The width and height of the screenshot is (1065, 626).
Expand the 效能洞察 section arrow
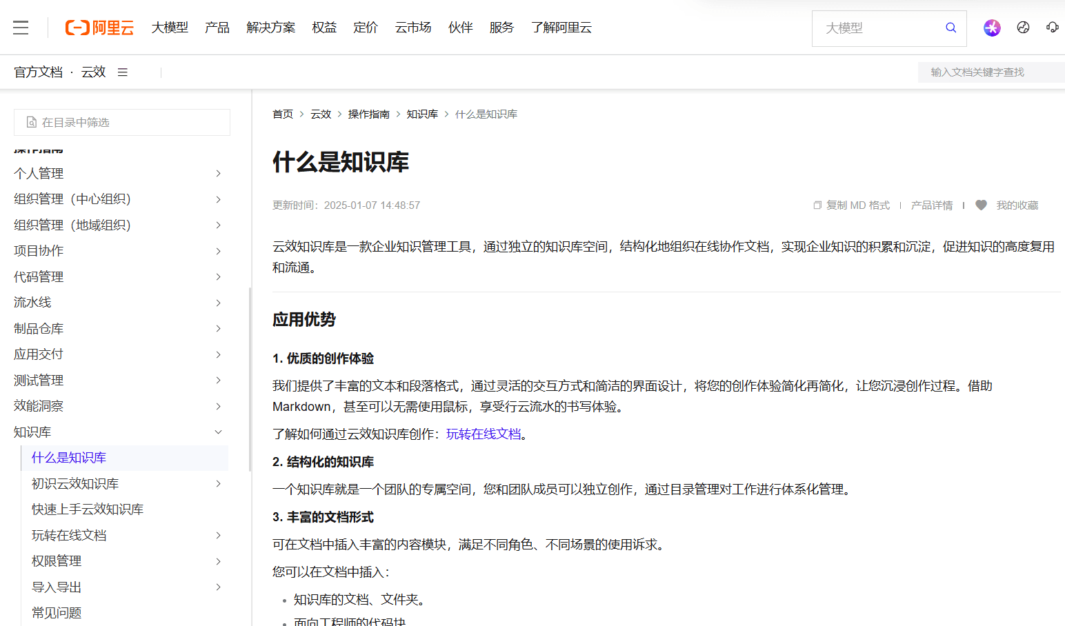point(218,406)
